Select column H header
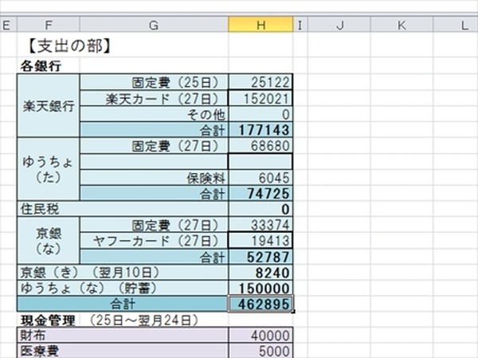 261,25
